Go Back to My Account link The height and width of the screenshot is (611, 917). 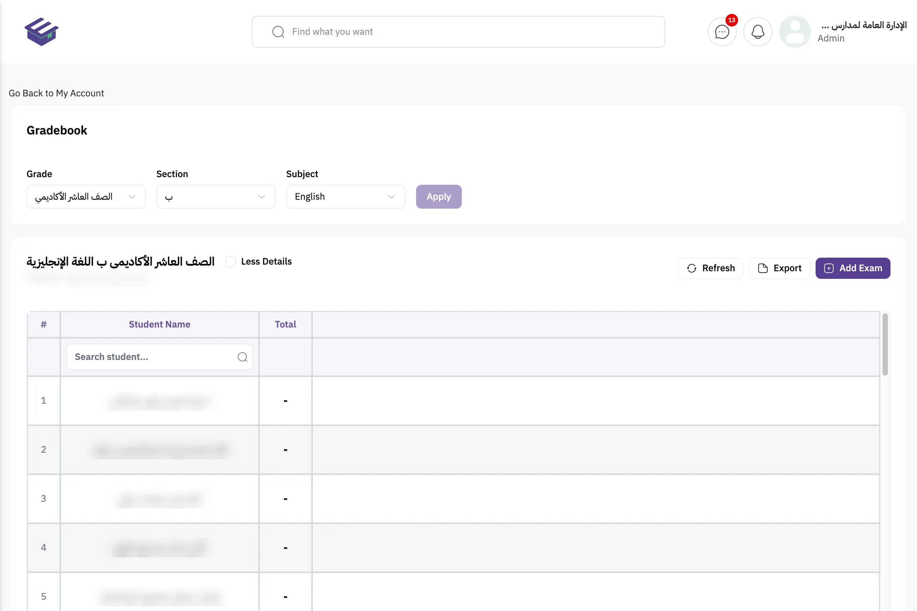tap(56, 93)
